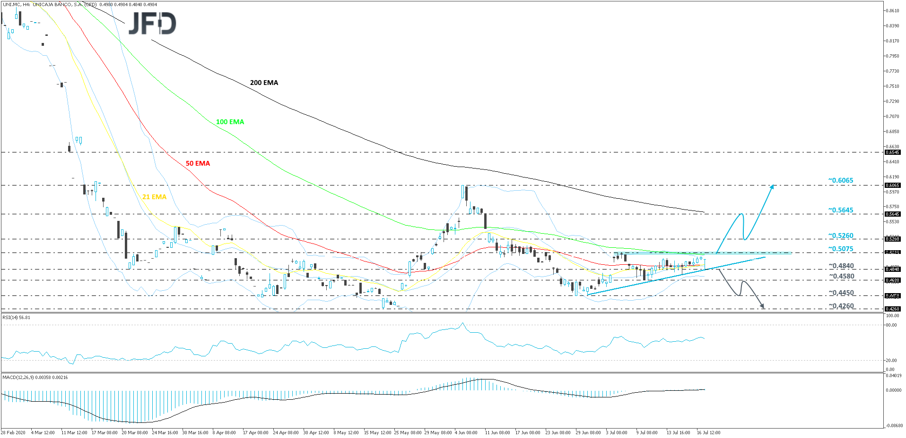Select the yellow 21 EMA label
The image size is (906, 438).
point(154,197)
